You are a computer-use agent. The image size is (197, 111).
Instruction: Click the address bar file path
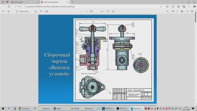click(50, 6)
